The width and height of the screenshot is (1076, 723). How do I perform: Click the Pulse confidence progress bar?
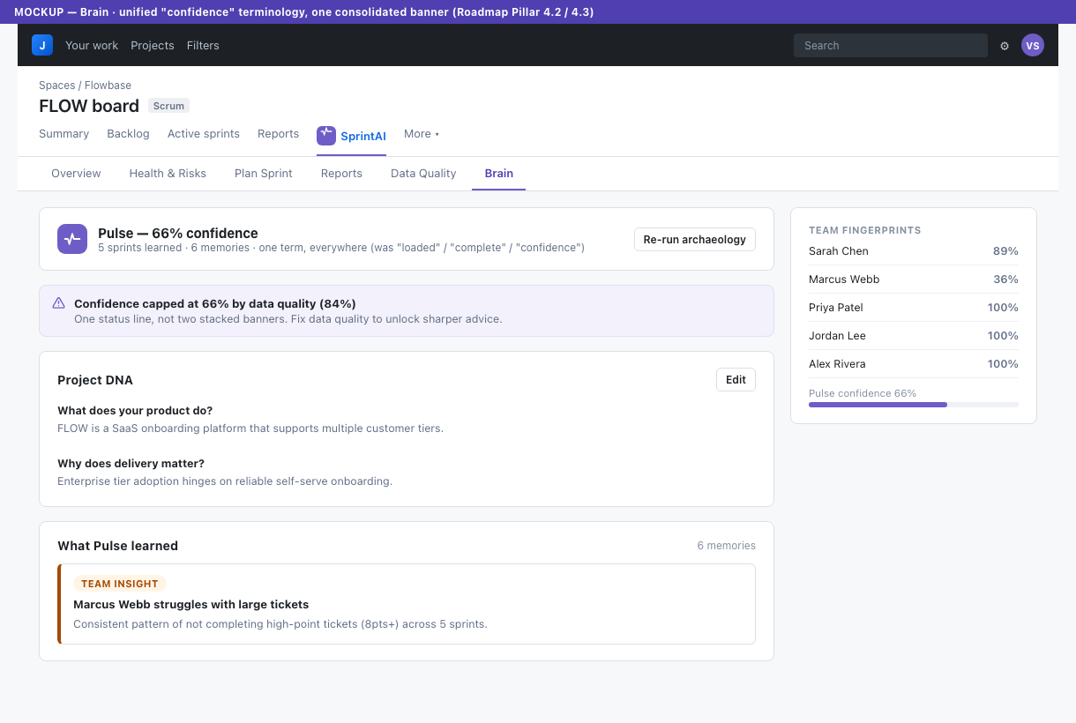[914, 405]
